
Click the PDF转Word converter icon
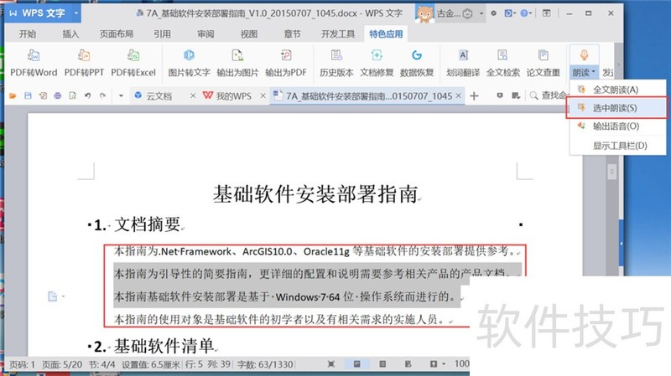(34, 55)
